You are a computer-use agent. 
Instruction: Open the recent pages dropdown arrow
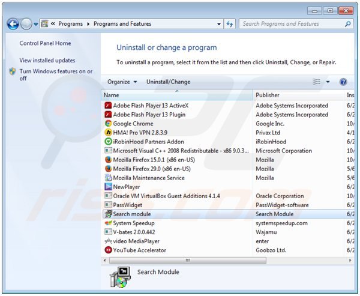click(35, 24)
